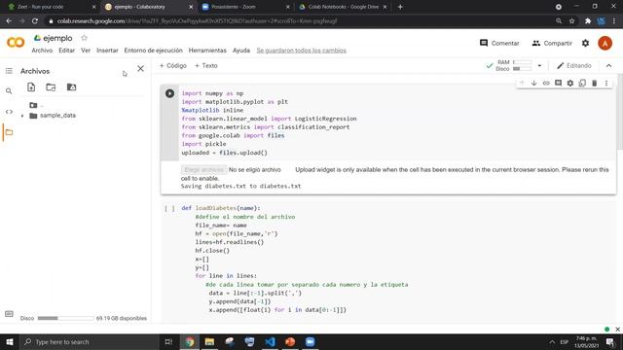This screenshot has height=350, width=623.
Task: Open browser extensions puzzle icon
Action: coord(588,21)
